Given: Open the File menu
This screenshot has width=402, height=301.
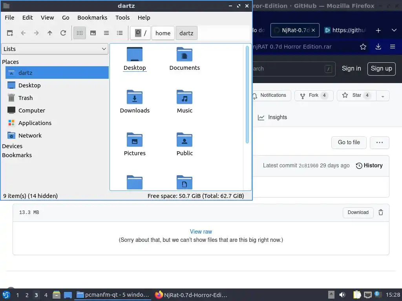Looking at the screenshot, I should click(x=9, y=18).
